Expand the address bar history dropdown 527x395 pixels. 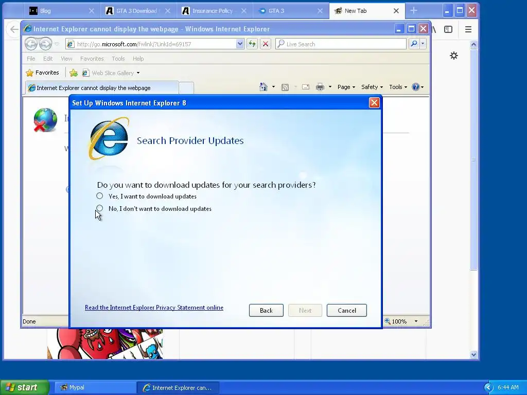pyautogui.click(x=240, y=44)
